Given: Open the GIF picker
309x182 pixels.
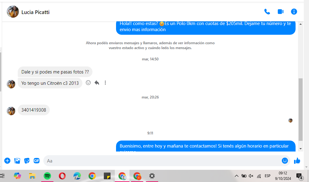Looking at the screenshot, I should point(37,161).
